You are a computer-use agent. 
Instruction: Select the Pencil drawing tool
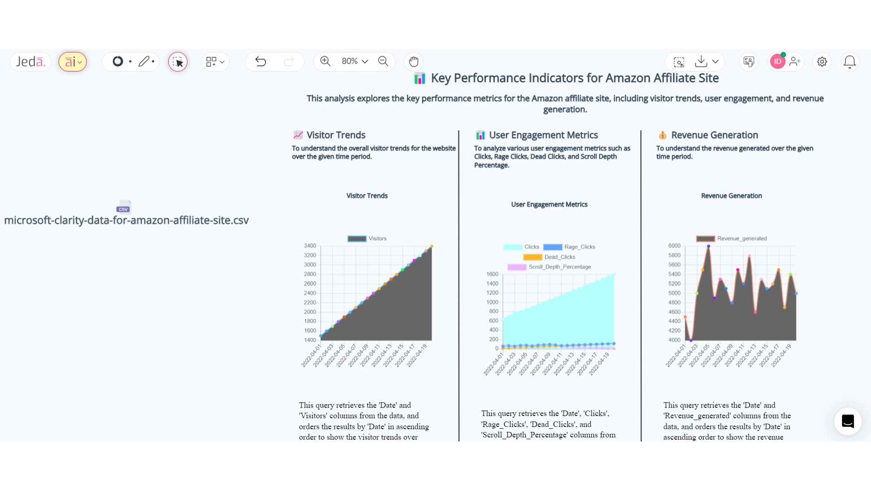pos(144,62)
